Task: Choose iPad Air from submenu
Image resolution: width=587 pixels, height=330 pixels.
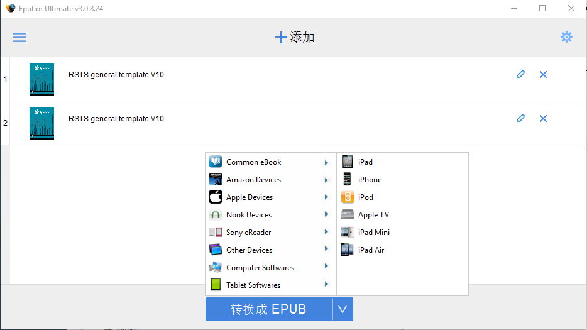Action: [x=402, y=250]
